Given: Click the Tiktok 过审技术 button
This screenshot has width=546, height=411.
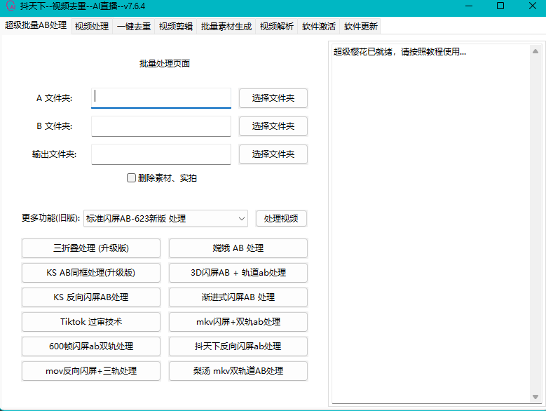Looking at the screenshot, I should click(x=91, y=322).
